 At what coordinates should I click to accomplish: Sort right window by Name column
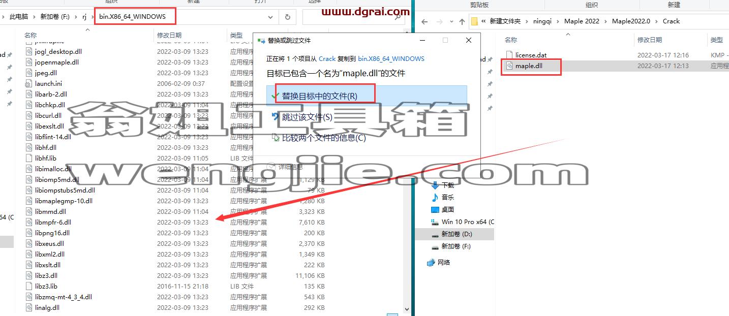[x=511, y=40]
